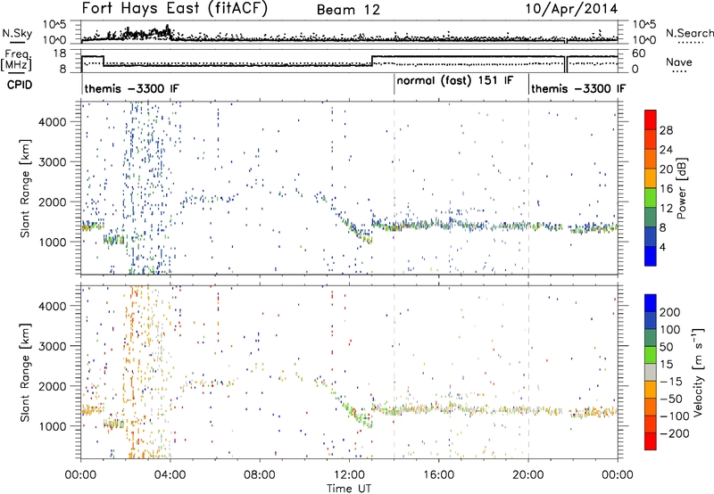Click the '12:00' time axis tick label
Viewport: 714px width, 494px height.
[349, 475]
